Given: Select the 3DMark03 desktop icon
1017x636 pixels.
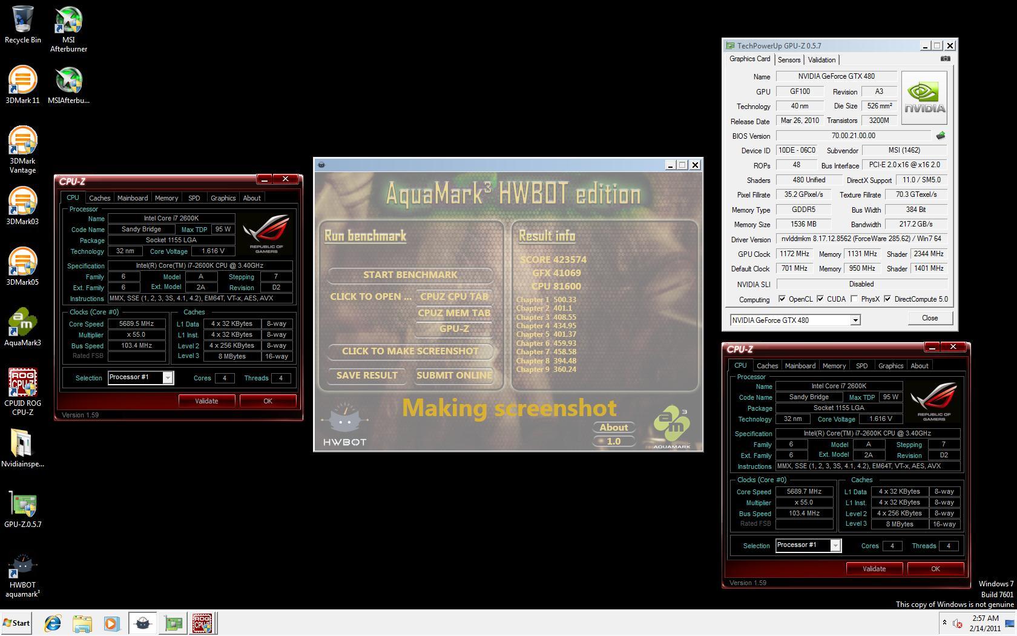Looking at the screenshot, I should pyautogui.click(x=22, y=206).
